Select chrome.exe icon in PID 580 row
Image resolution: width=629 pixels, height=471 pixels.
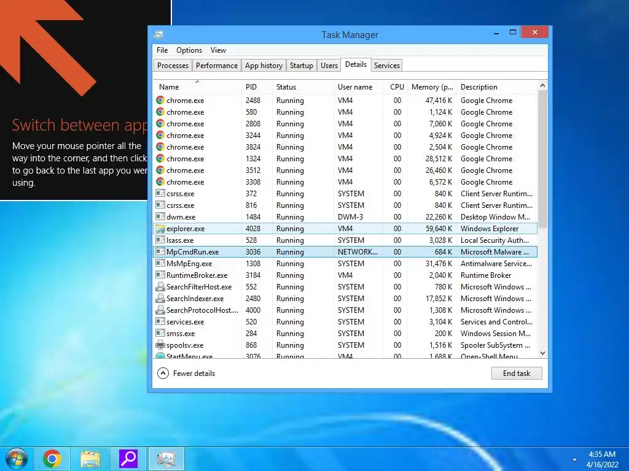tap(160, 112)
